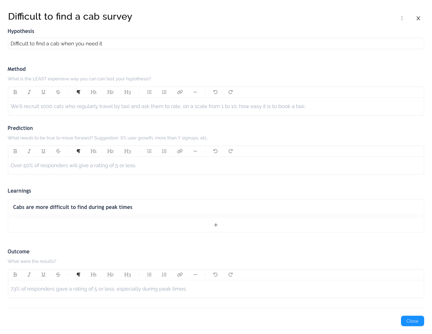Toggle italic in Method editor toolbar
The height and width of the screenshot is (334, 432).
tap(29, 92)
